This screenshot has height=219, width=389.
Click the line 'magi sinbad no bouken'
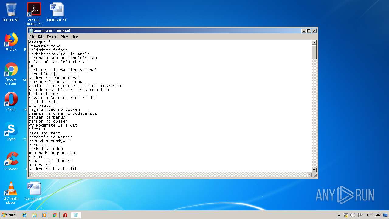[x=54, y=109]
